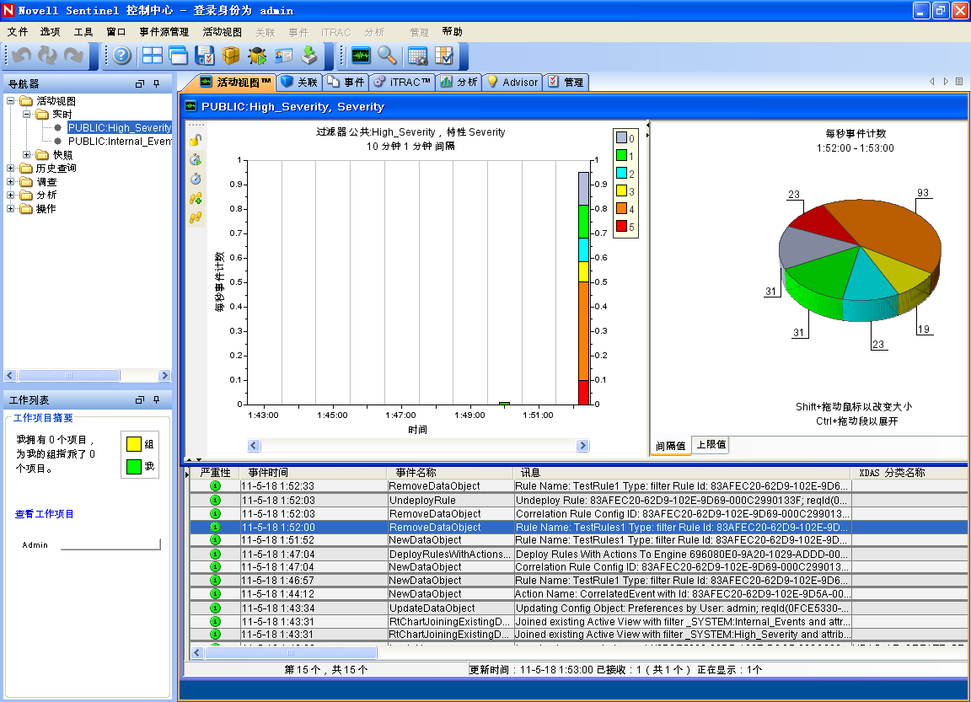Screen dimensions: 971x702
Task: Click the magnifying glass search icon
Action: pyautogui.click(x=387, y=56)
